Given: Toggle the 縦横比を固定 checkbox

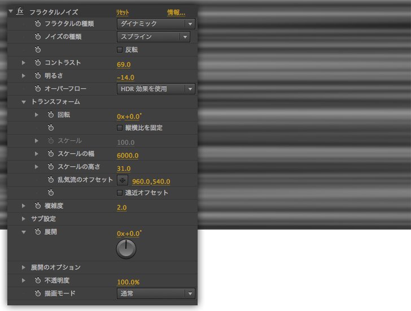Looking at the screenshot, I should [120, 128].
